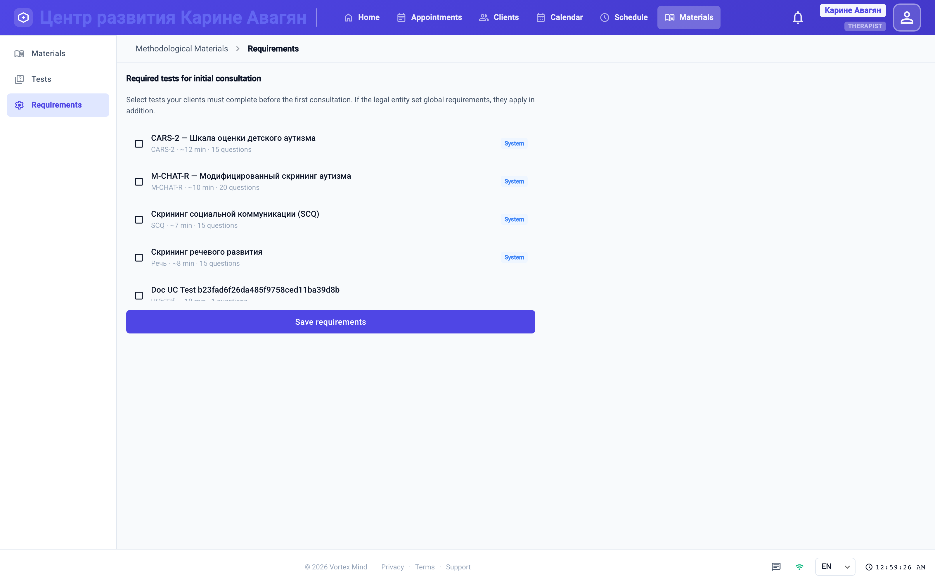Image resolution: width=935 pixels, height=584 pixels.
Task: Click the sidebar Tests quiz icon
Action: (x=19, y=79)
